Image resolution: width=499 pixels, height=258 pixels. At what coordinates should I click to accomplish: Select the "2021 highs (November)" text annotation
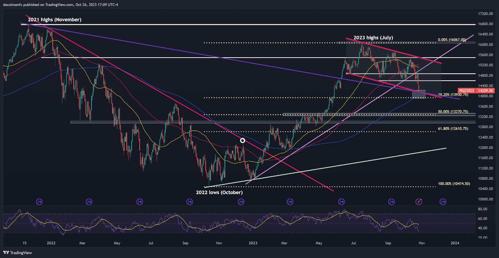(54, 20)
